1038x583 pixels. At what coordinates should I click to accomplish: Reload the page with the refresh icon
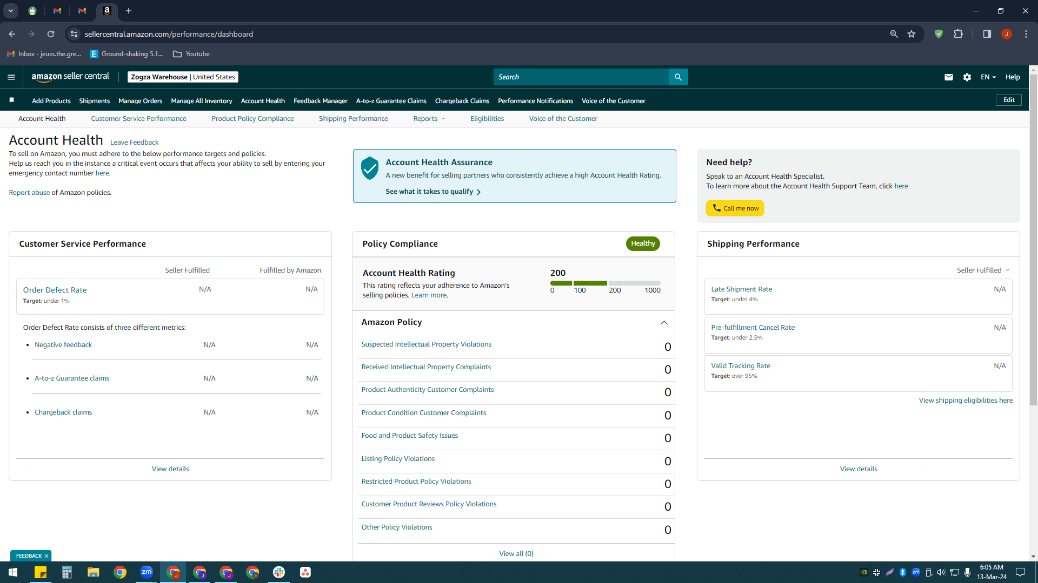pyautogui.click(x=51, y=34)
